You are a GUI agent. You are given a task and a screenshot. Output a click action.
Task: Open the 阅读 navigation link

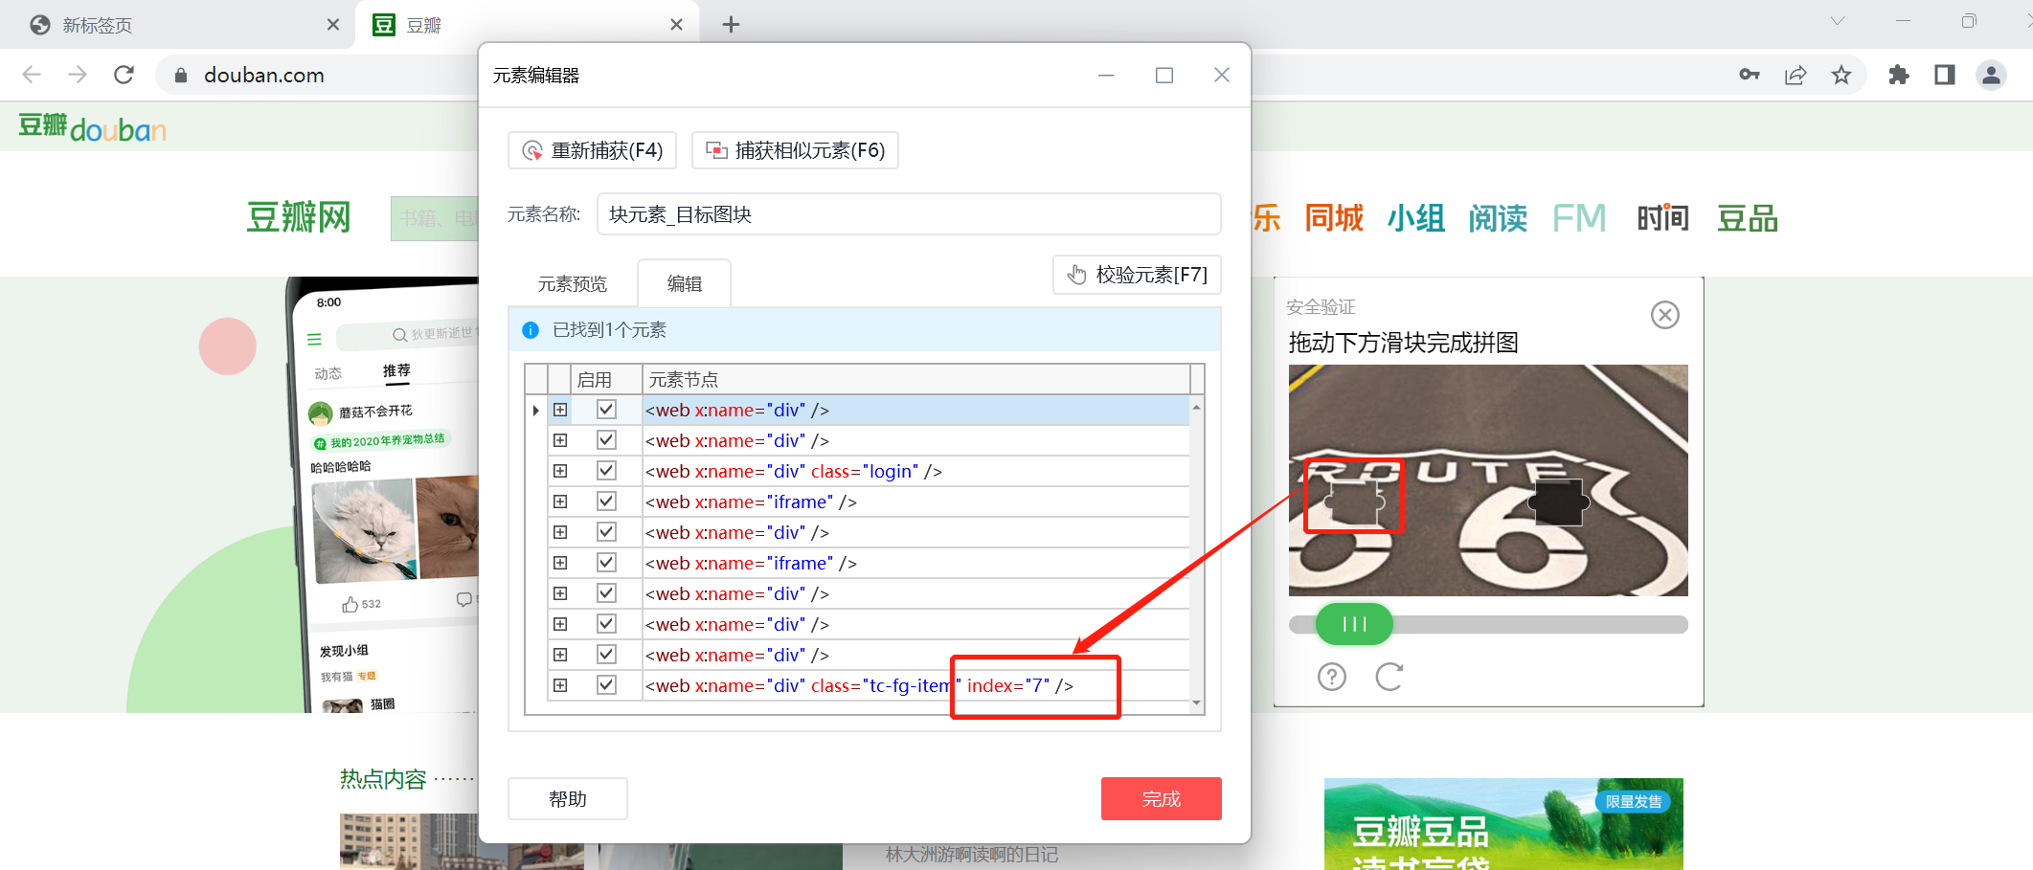click(x=1499, y=218)
